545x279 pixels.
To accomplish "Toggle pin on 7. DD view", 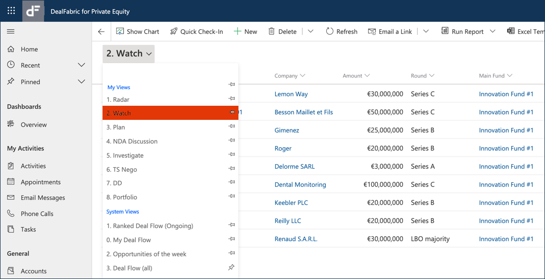I will click(x=232, y=182).
